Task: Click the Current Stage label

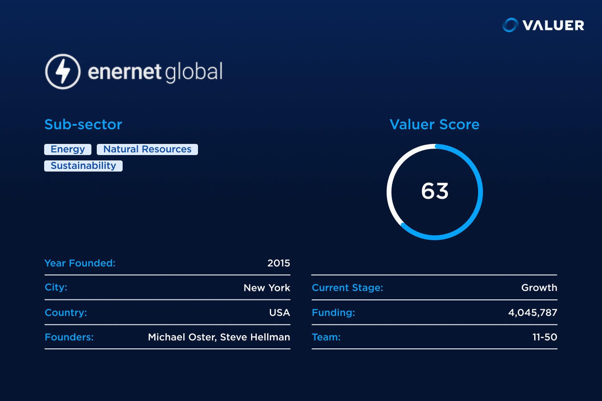Action: (x=347, y=288)
